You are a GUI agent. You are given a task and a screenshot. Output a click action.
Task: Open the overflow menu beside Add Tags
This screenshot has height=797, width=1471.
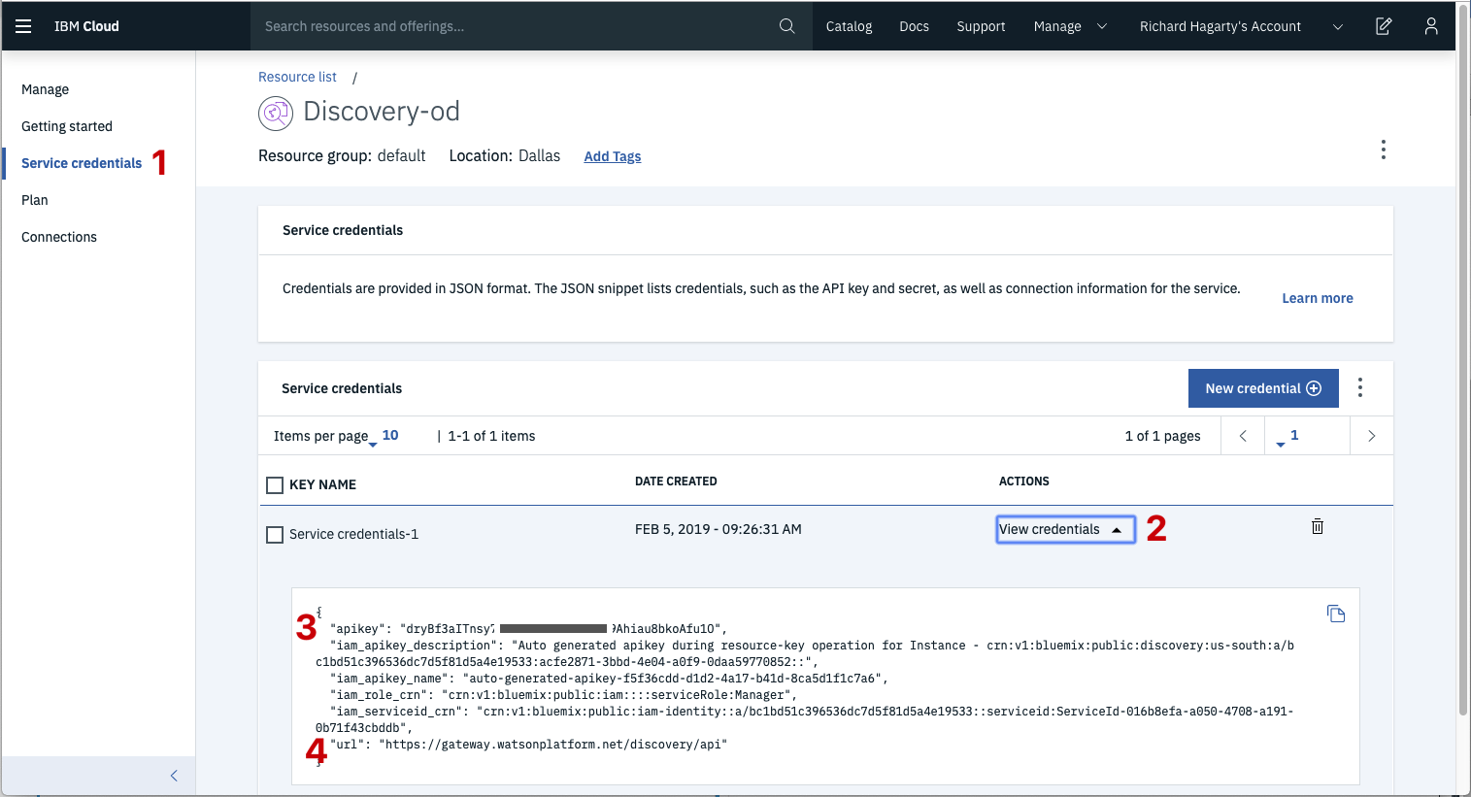[x=1384, y=149]
